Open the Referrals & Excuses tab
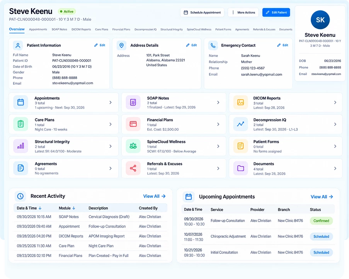This screenshot has width=349, height=279. coord(264,29)
